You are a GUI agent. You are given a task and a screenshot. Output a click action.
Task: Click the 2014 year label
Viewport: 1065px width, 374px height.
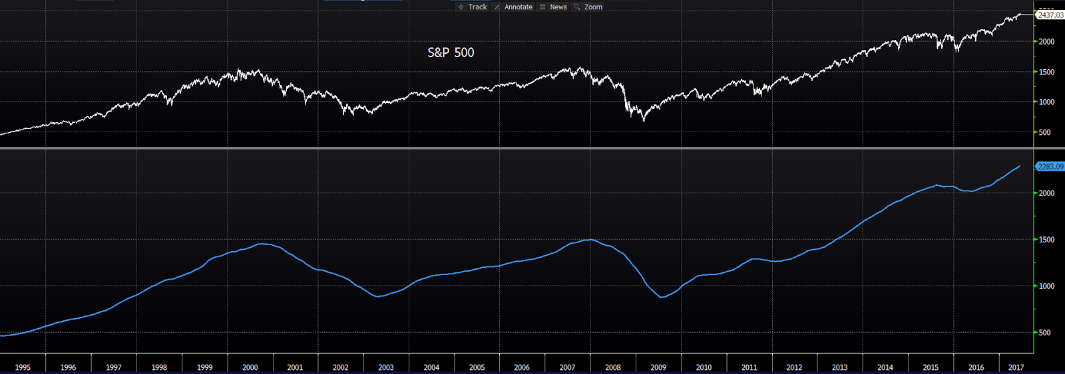pos(885,367)
